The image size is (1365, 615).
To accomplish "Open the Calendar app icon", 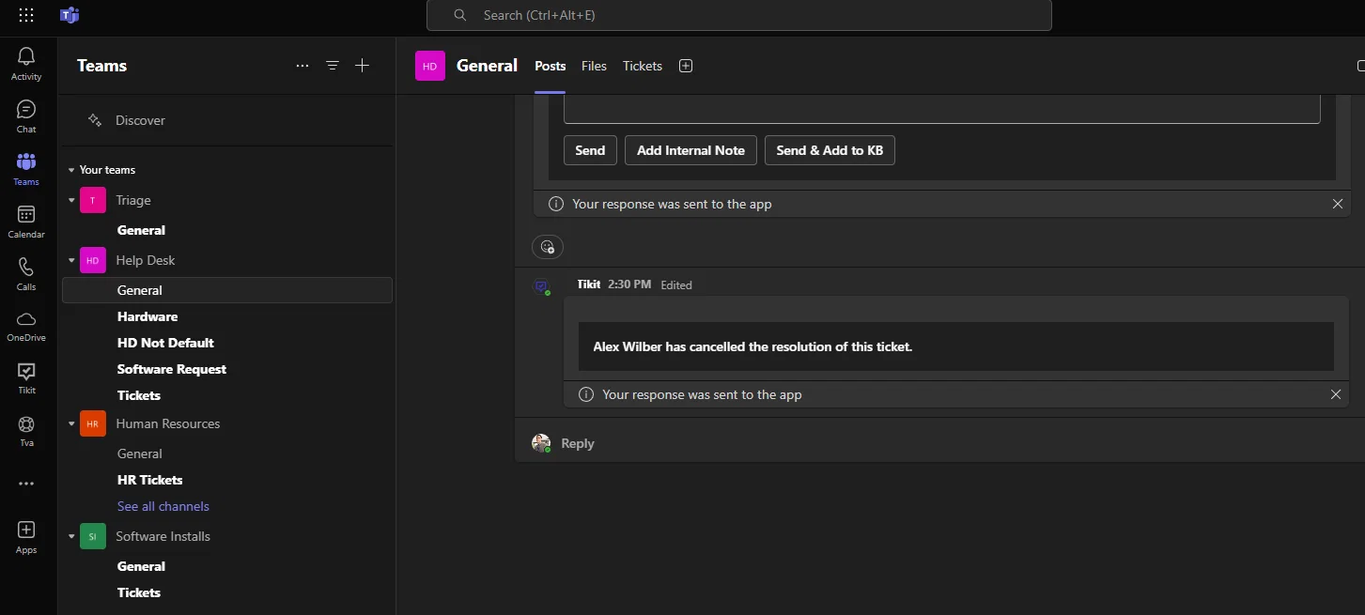I will (x=26, y=214).
